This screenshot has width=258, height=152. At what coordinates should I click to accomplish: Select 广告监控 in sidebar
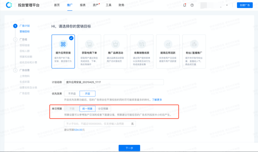(25, 93)
